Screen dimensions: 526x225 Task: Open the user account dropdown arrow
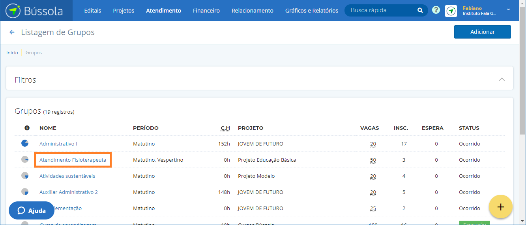click(508, 9)
